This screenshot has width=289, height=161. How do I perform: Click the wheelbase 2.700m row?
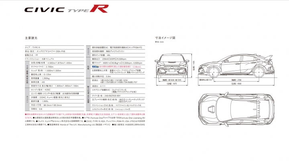57,67
